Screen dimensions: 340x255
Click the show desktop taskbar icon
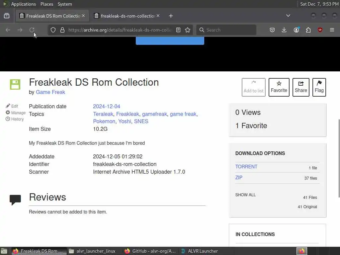coord(4,251)
